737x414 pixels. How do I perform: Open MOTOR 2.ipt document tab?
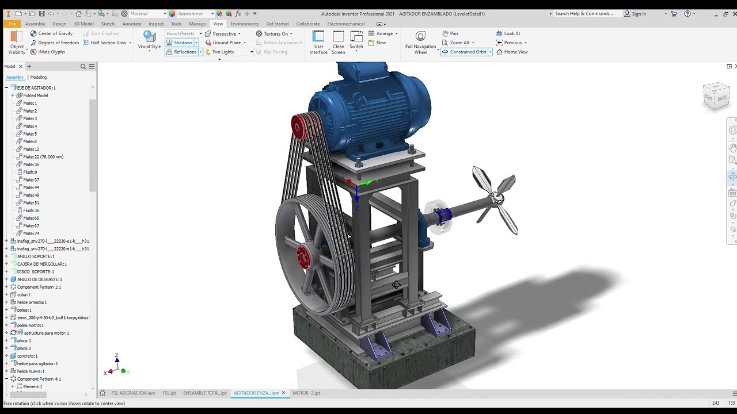coord(306,393)
